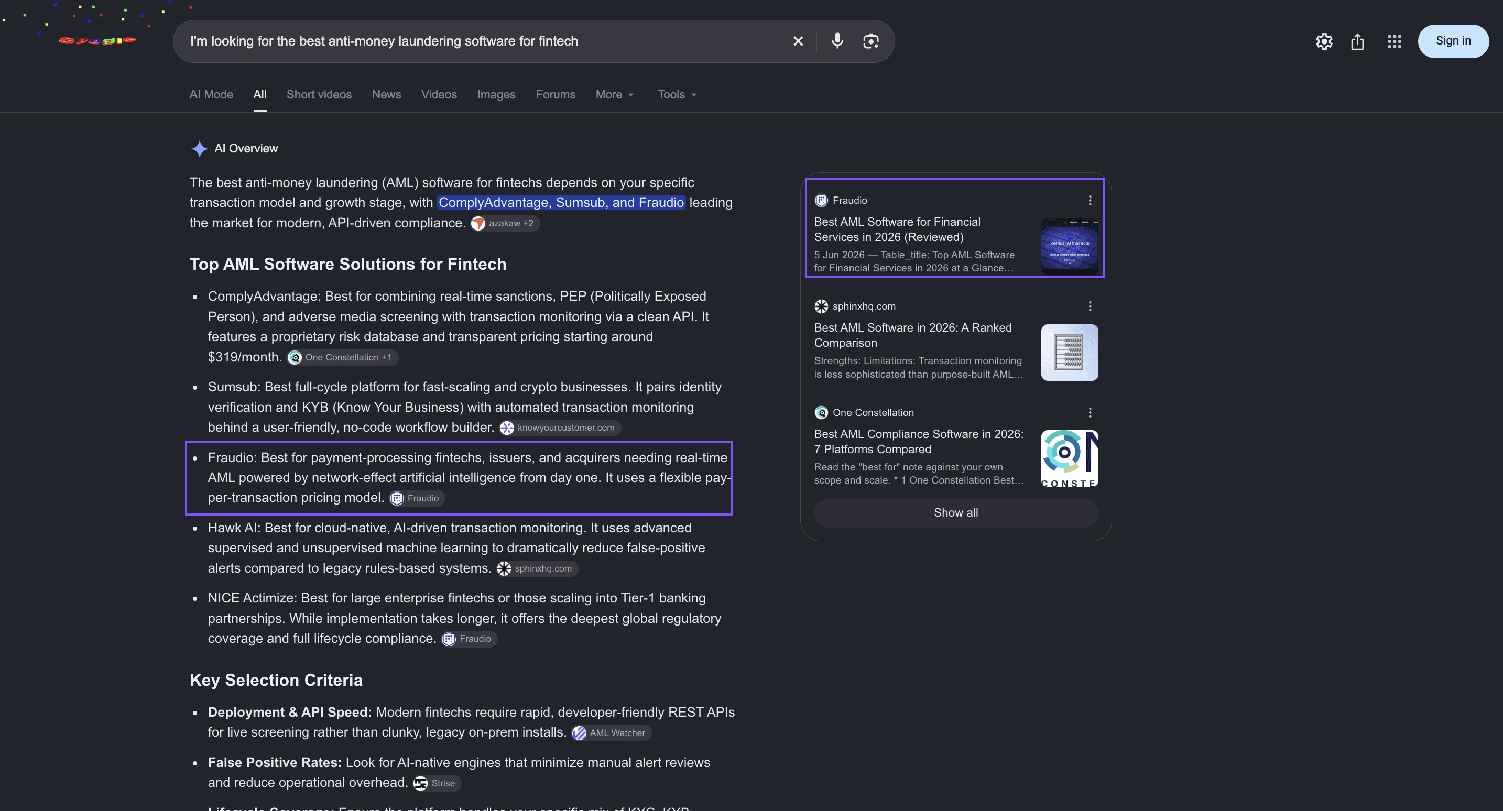Click the knowyourcustomer.com source chip

click(560, 428)
